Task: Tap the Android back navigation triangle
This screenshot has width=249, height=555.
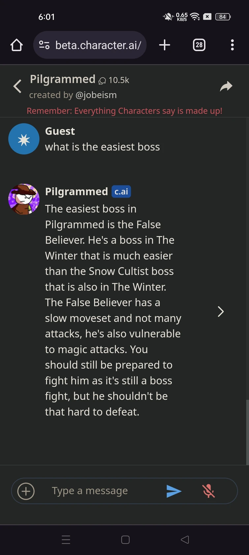Action: coord(185,540)
